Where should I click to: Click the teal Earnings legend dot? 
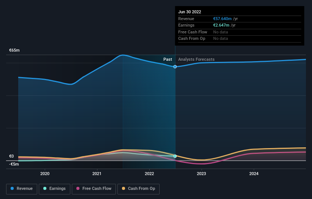coord(45,188)
